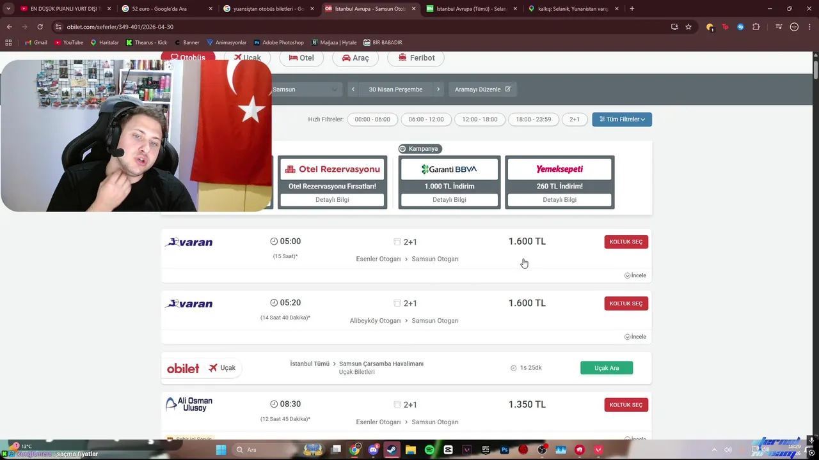Image resolution: width=819 pixels, height=460 pixels.
Task: Open Epic Games from the taskbar
Action: point(486,450)
